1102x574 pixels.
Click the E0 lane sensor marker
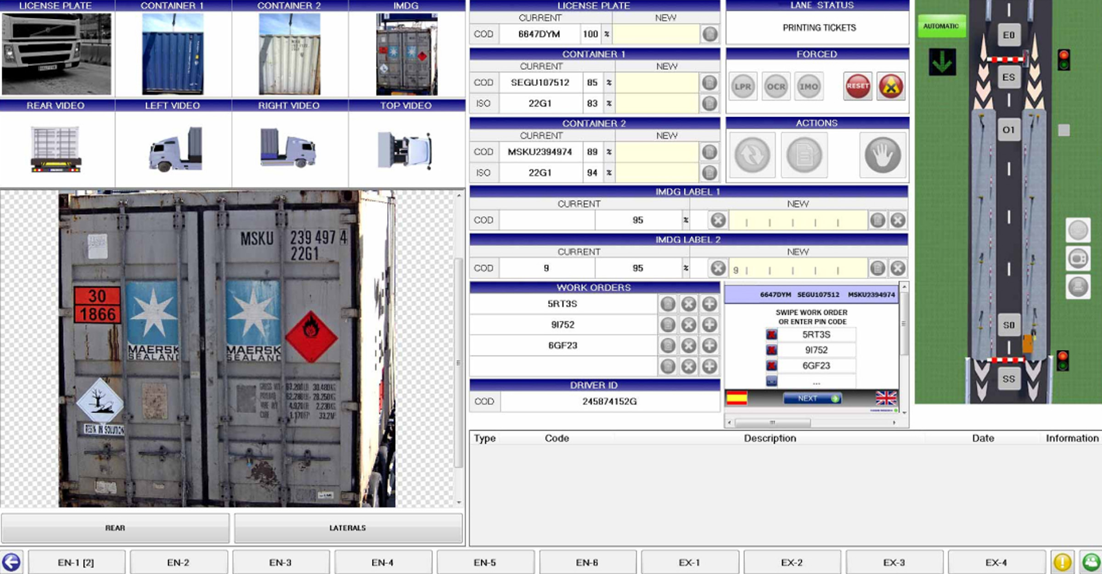pos(1008,35)
